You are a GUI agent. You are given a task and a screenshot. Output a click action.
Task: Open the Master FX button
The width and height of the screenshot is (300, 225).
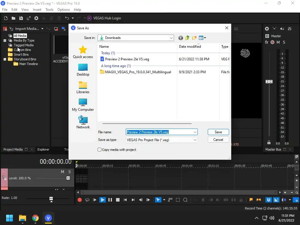tap(267, 42)
